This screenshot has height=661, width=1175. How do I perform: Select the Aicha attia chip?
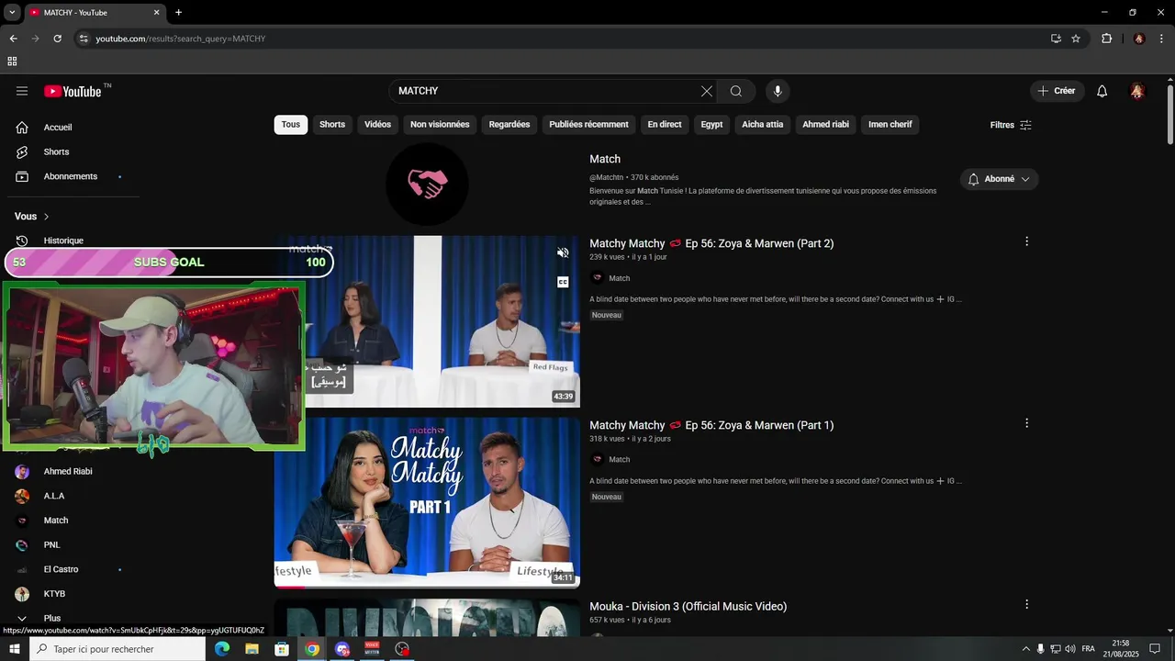pos(763,125)
